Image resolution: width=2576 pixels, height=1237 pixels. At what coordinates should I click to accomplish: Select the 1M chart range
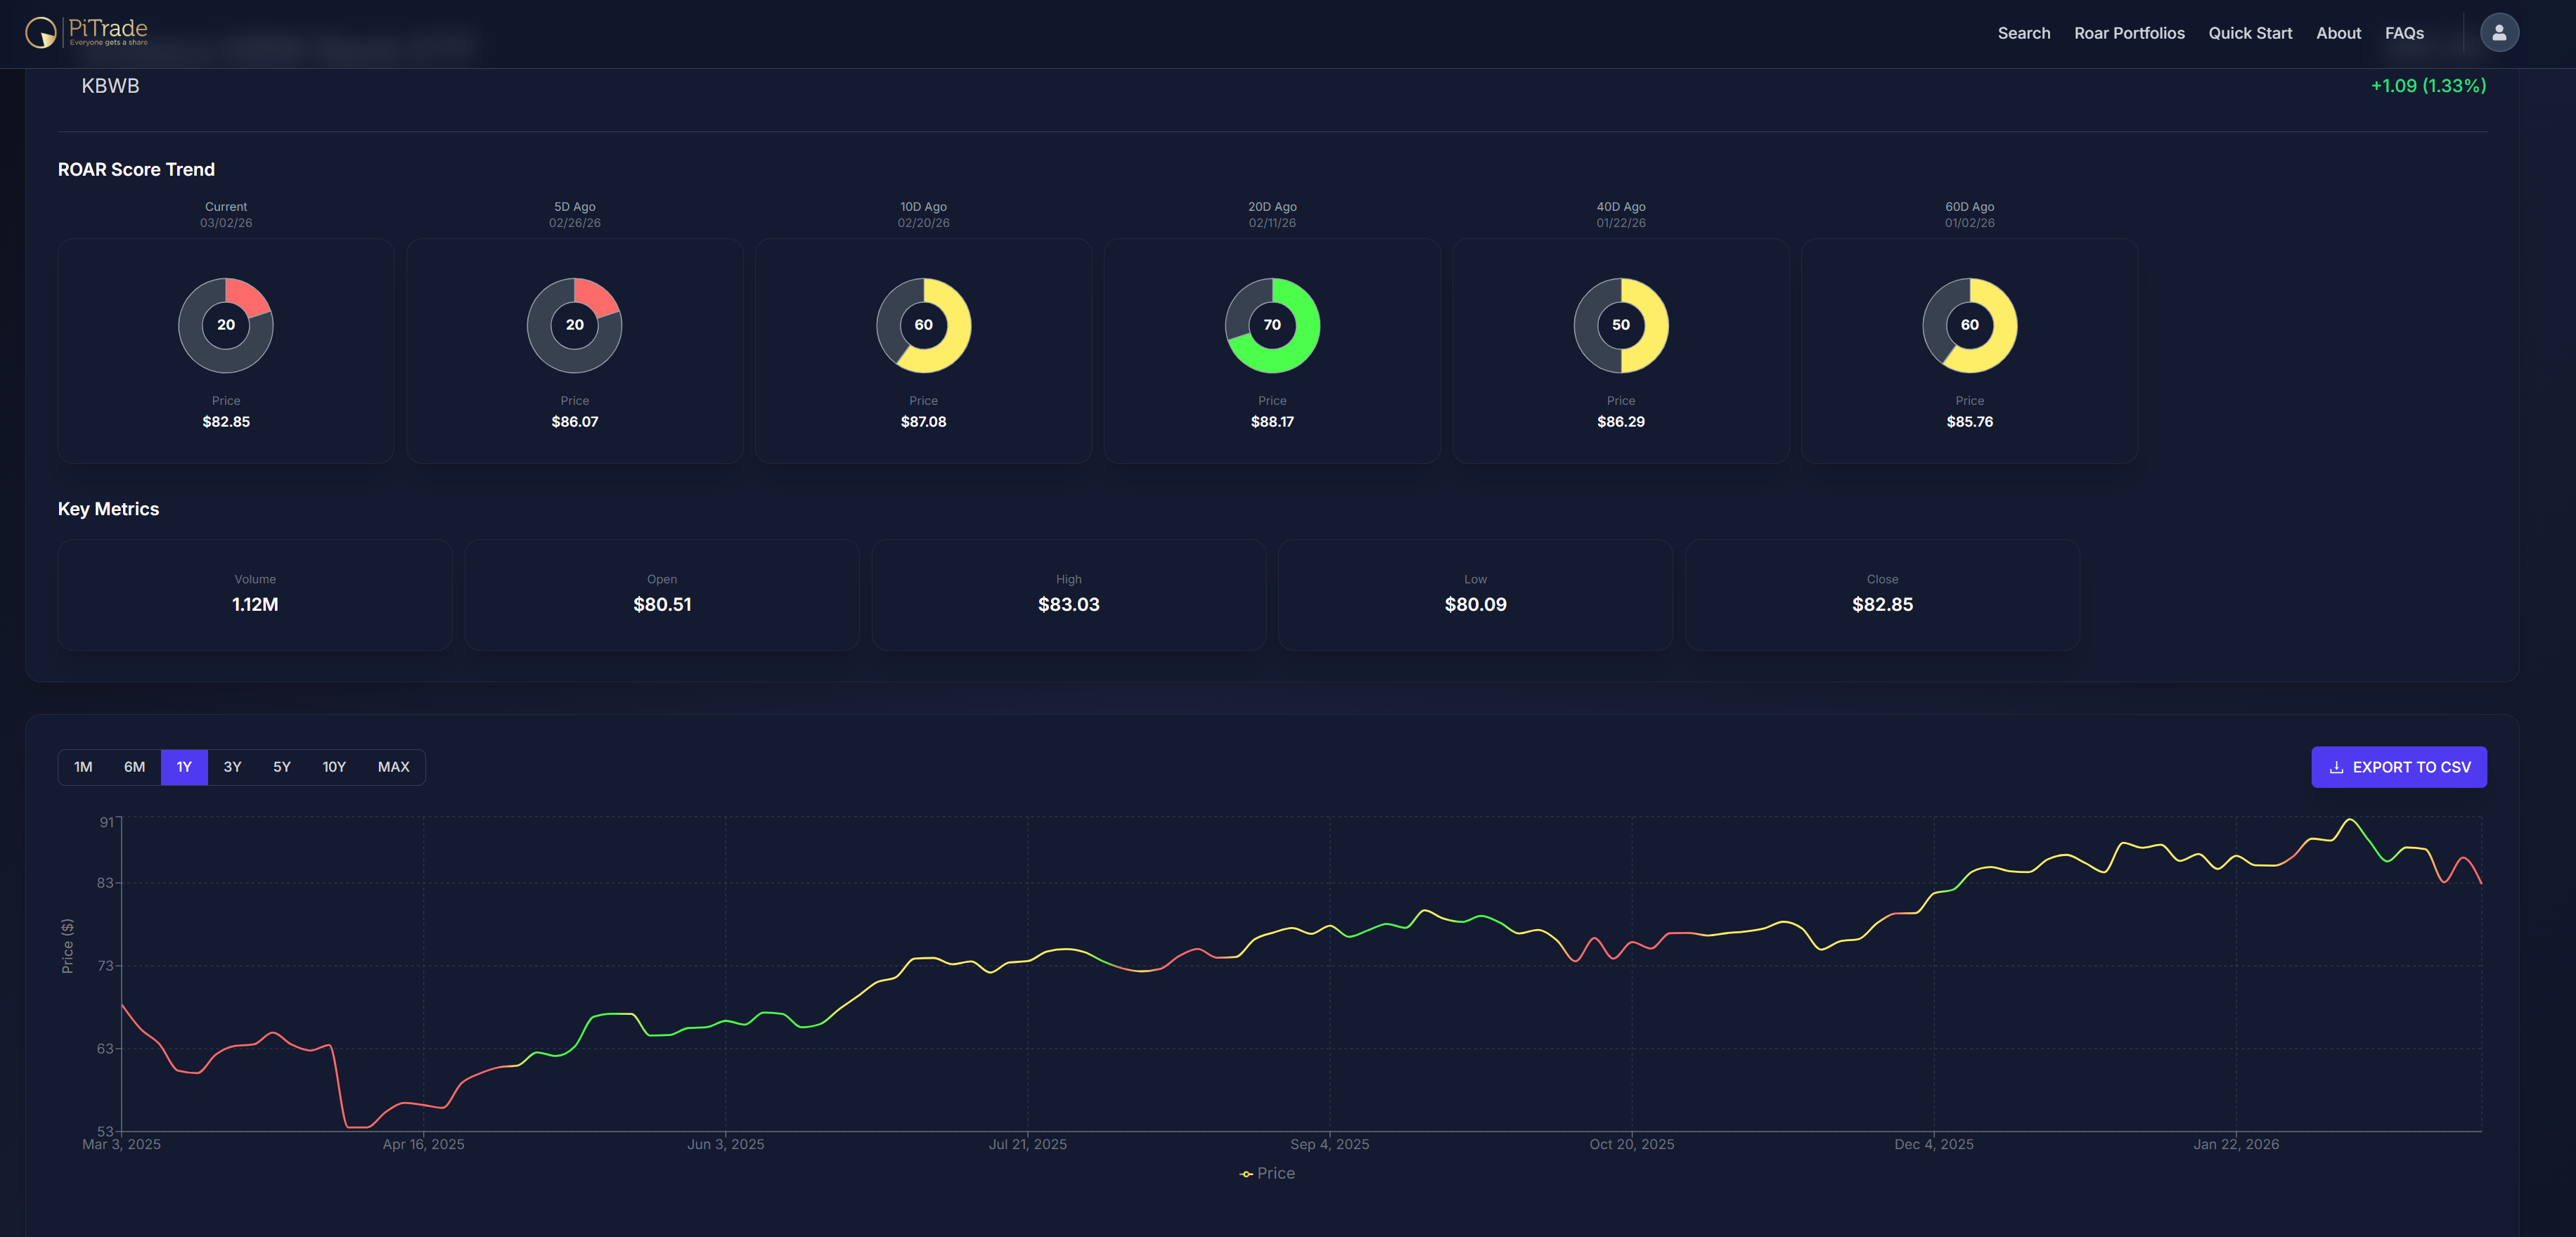click(x=83, y=767)
